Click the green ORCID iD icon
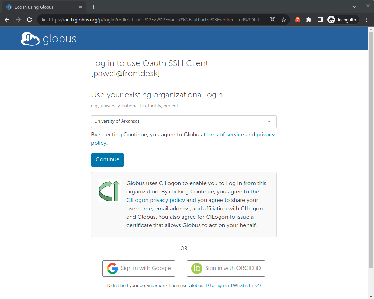Screen dimensions: 374x299 coord(197,269)
